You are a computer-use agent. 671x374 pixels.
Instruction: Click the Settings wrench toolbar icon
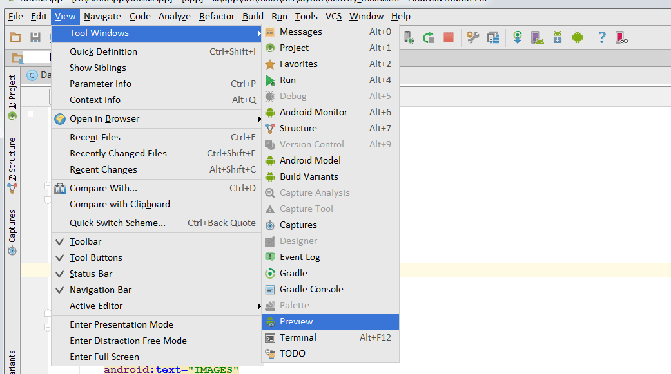coord(472,37)
